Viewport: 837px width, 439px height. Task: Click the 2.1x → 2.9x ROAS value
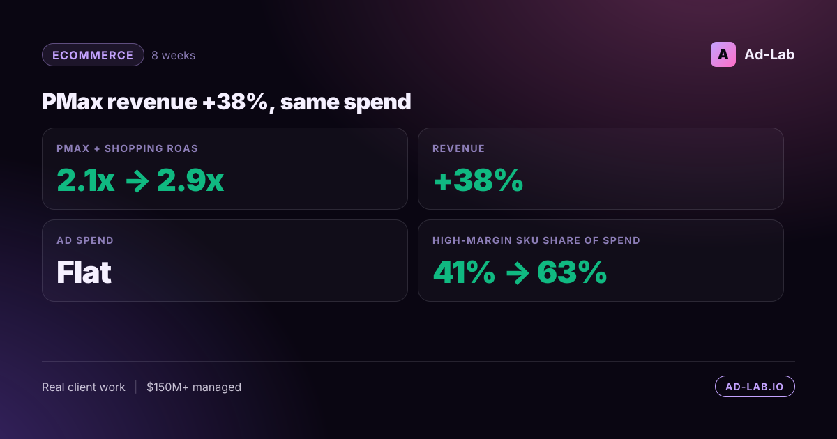[x=140, y=180]
